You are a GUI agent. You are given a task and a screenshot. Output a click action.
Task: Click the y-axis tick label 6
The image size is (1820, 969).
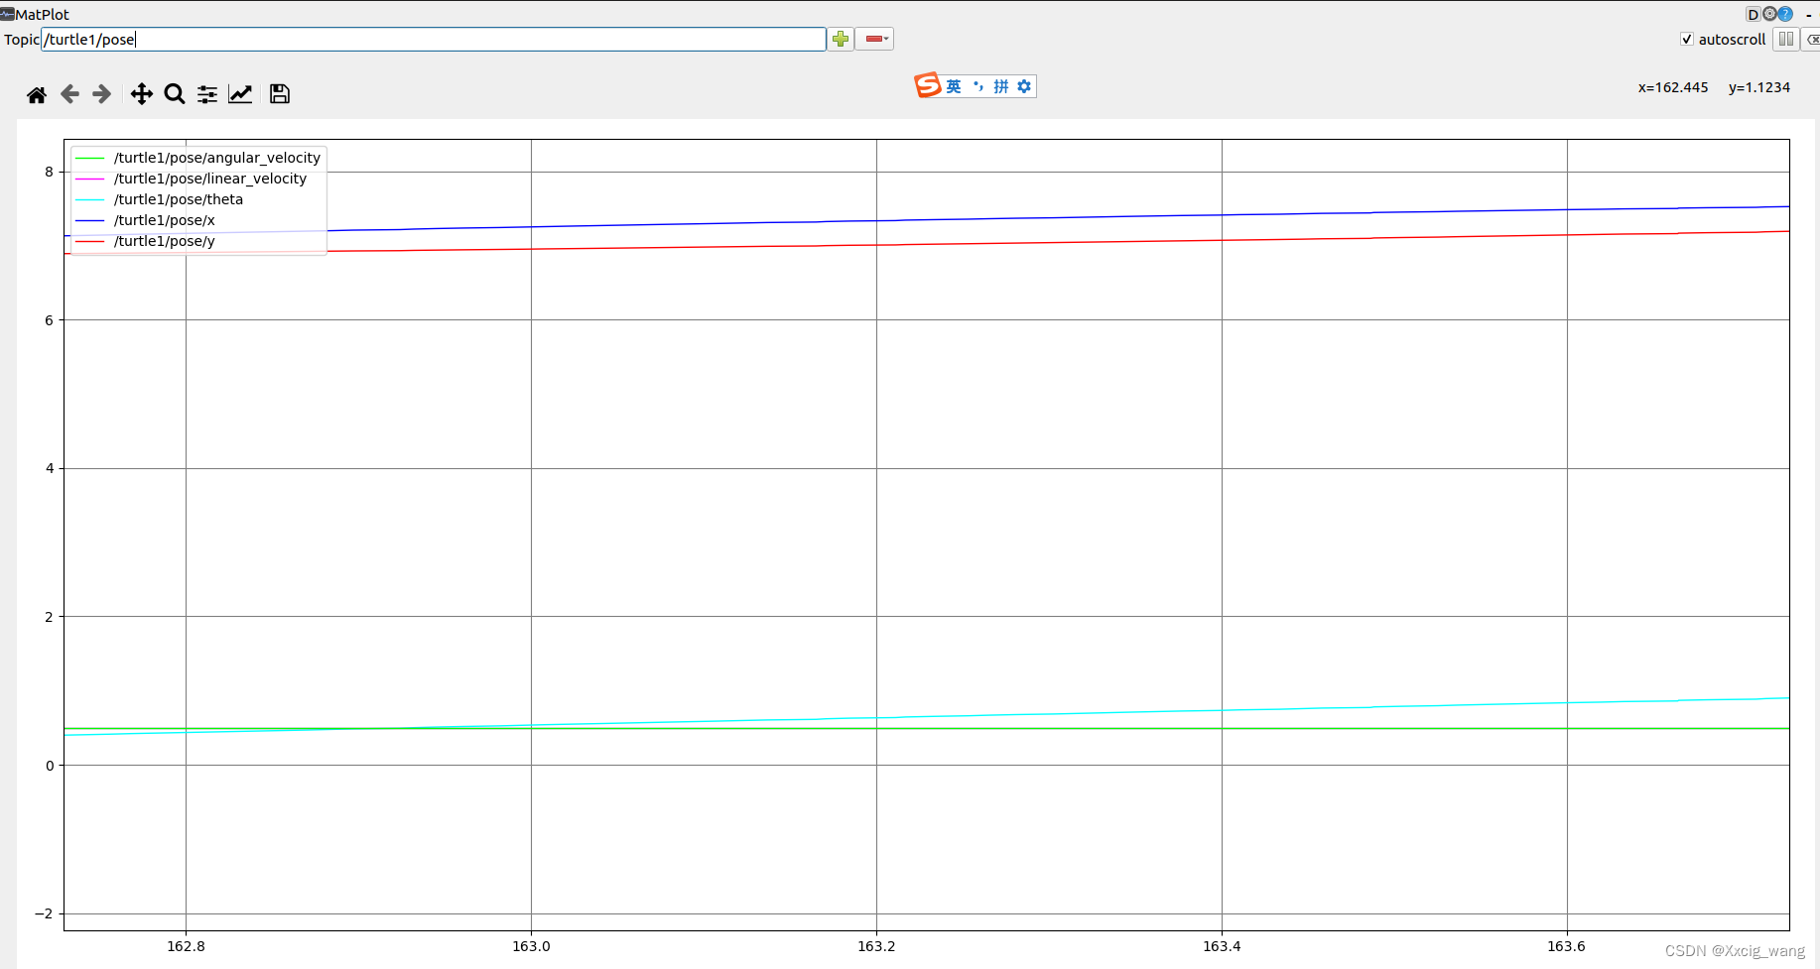click(50, 320)
